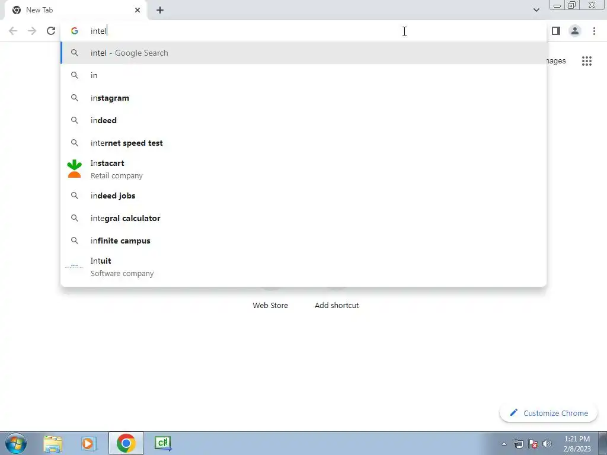Show hidden system tray icons arrow
This screenshot has height=455, width=607.
coord(504,444)
